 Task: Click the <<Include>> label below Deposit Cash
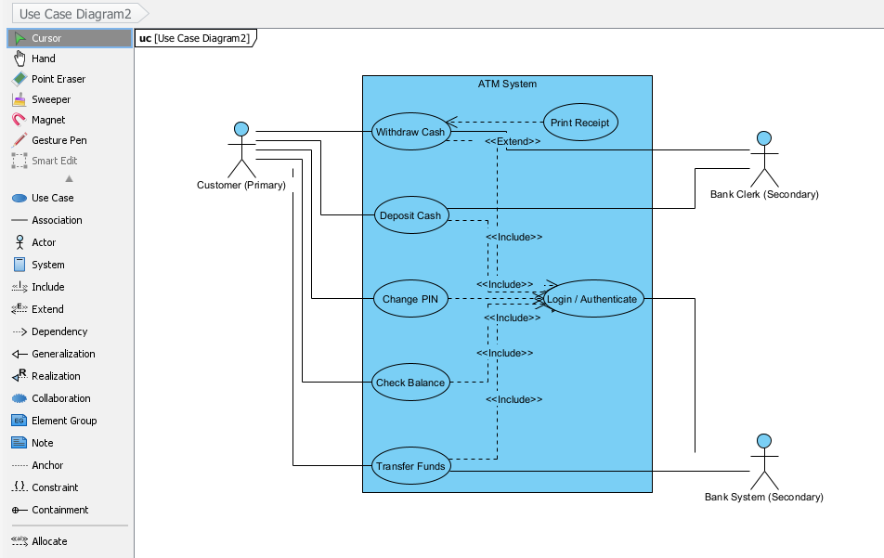pyautogui.click(x=514, y=238)
